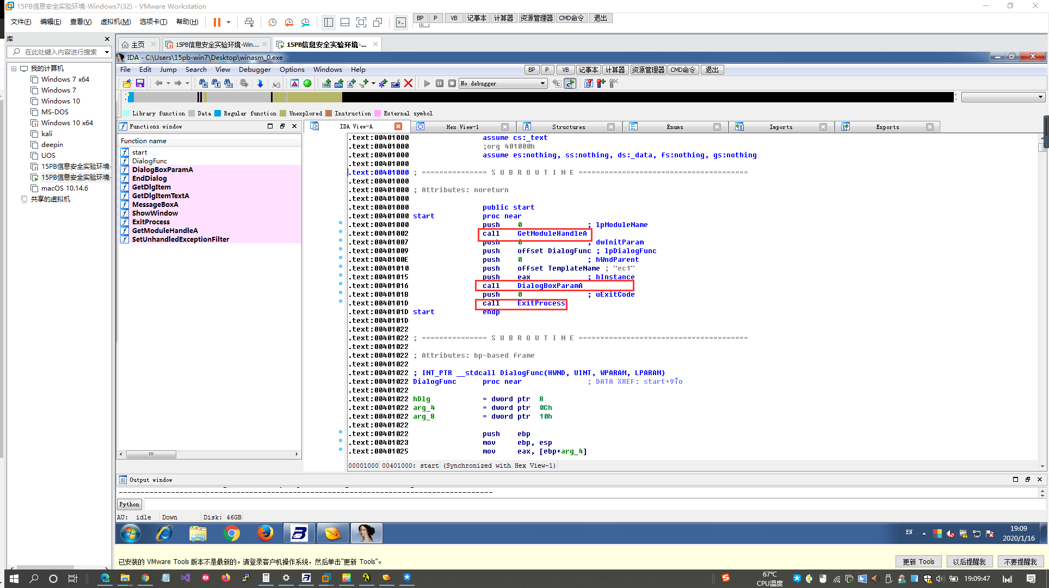Switch to Exports tab
This screenshot has width=1049, height=588.
(x=887, y=127)
